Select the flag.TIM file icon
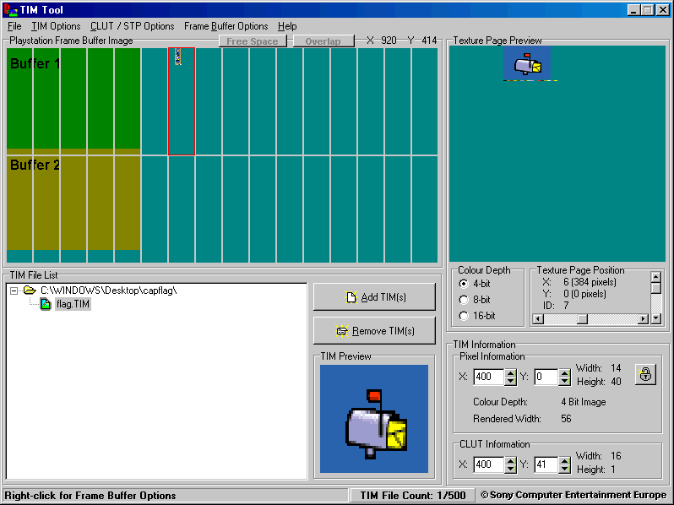This screenshot has width=674, height=505. (x=46, y=304)
